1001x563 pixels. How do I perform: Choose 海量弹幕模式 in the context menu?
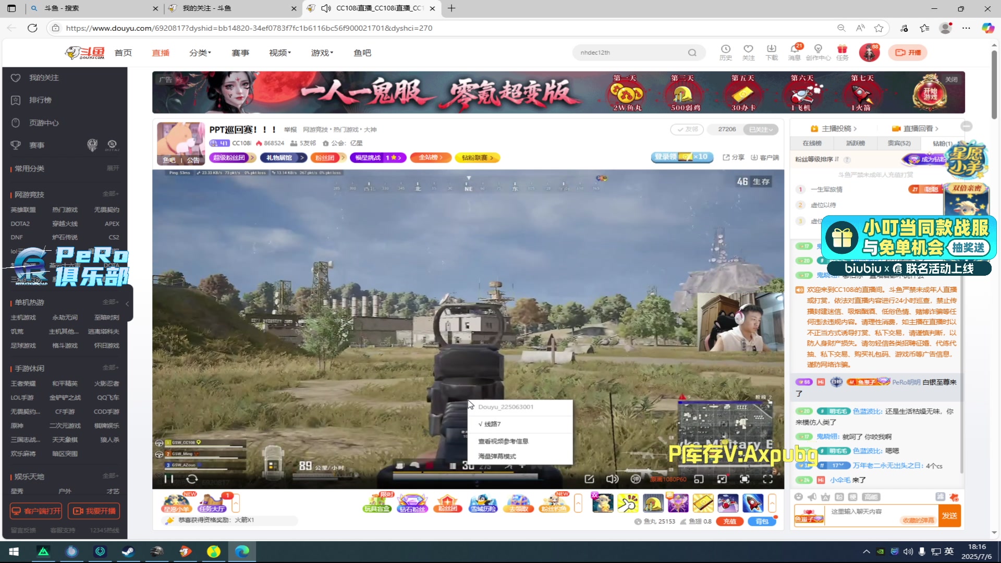pos(520,456)
